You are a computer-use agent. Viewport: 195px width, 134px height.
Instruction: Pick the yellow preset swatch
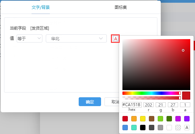(143, 119)
